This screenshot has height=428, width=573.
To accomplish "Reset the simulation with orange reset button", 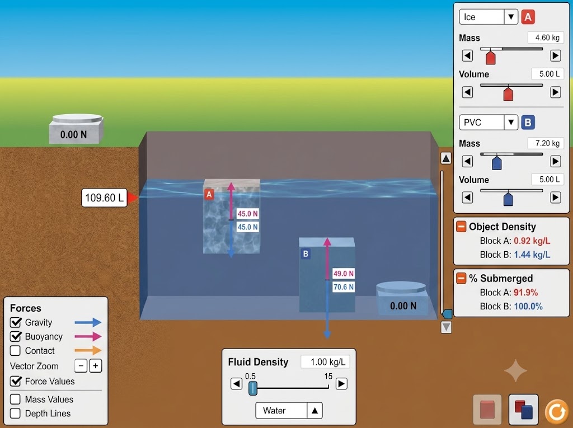I will tap(557, 412).
